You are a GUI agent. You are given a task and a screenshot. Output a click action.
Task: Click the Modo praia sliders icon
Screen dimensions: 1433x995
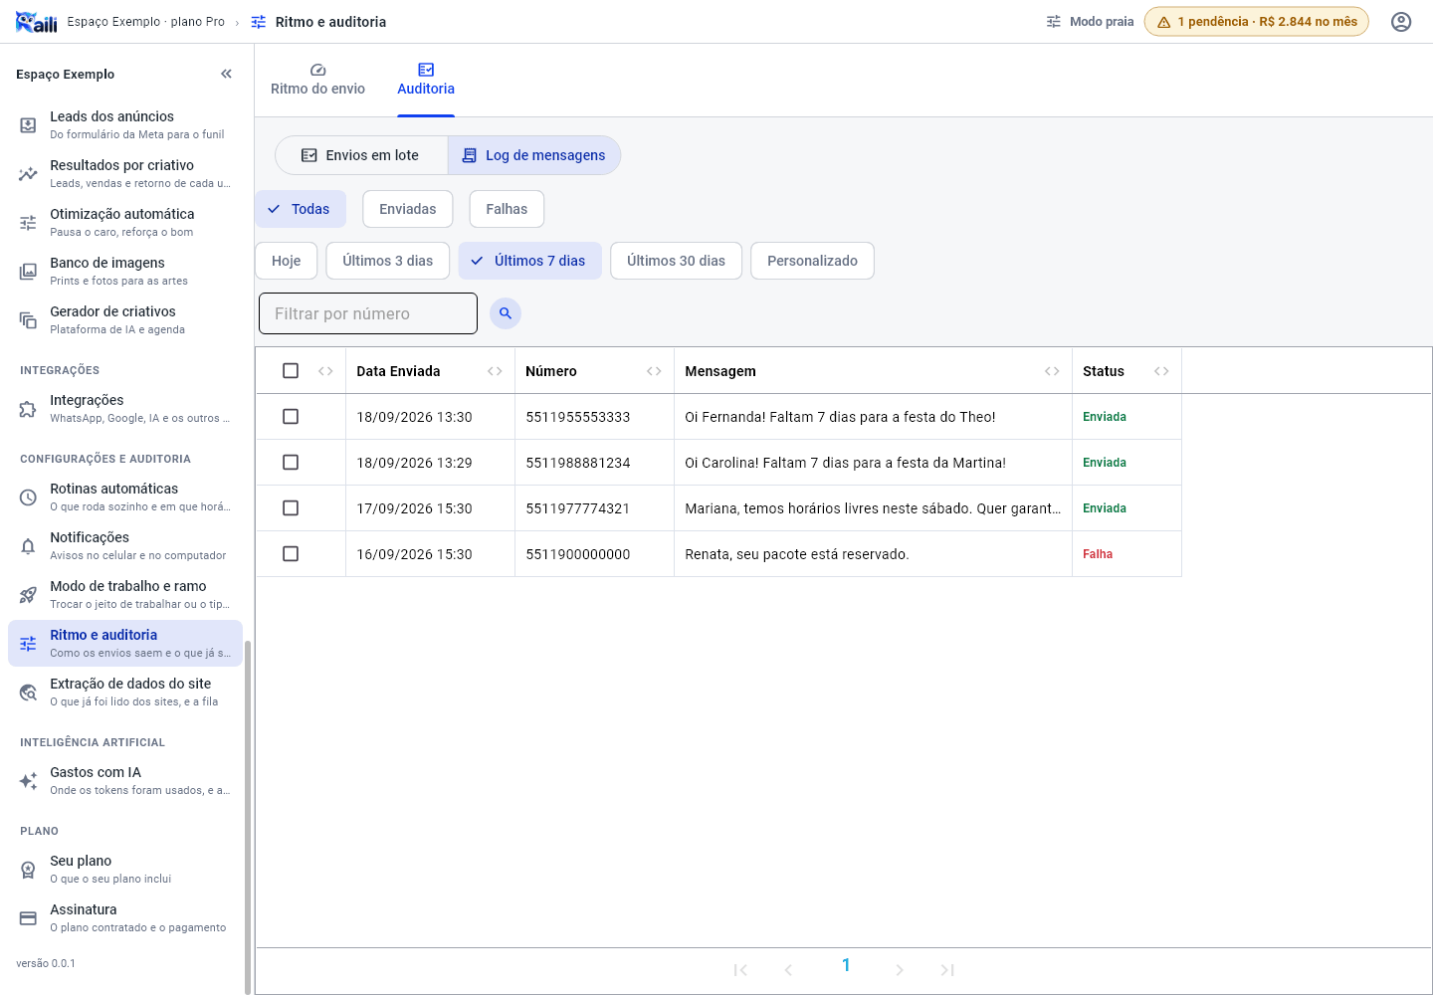pos(1054,22)
